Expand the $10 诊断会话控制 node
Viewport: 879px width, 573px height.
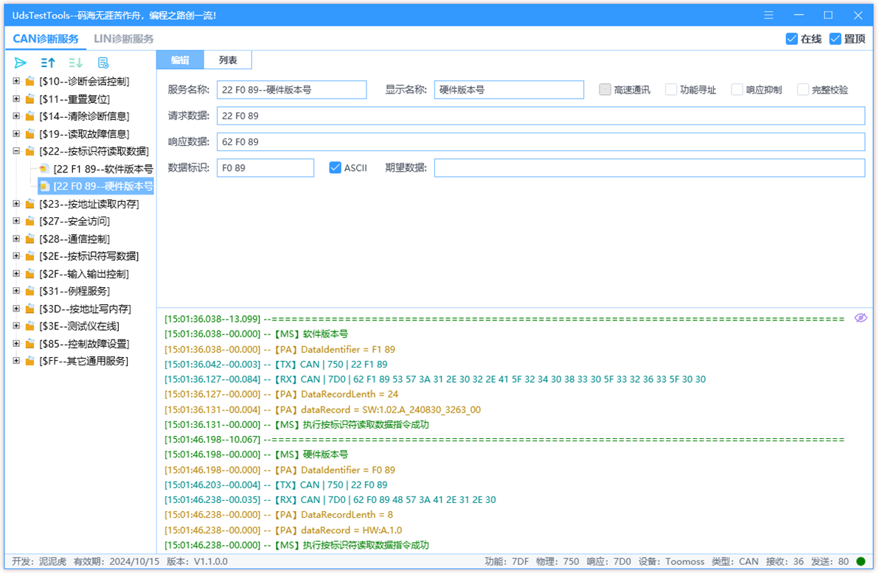coord(16,81)
